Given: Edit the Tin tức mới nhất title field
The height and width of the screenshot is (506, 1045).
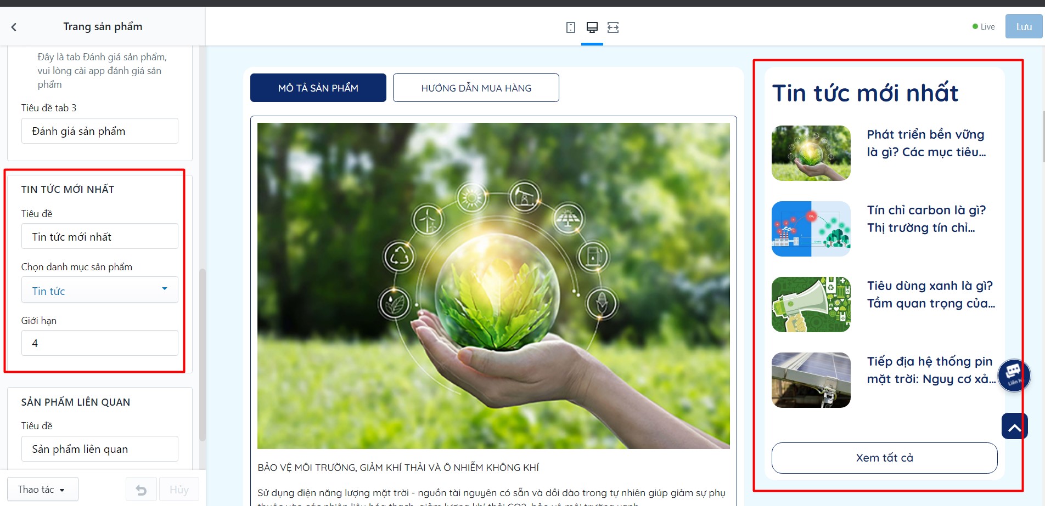Looking at the screenshot, I should click(x=100, y=236).
